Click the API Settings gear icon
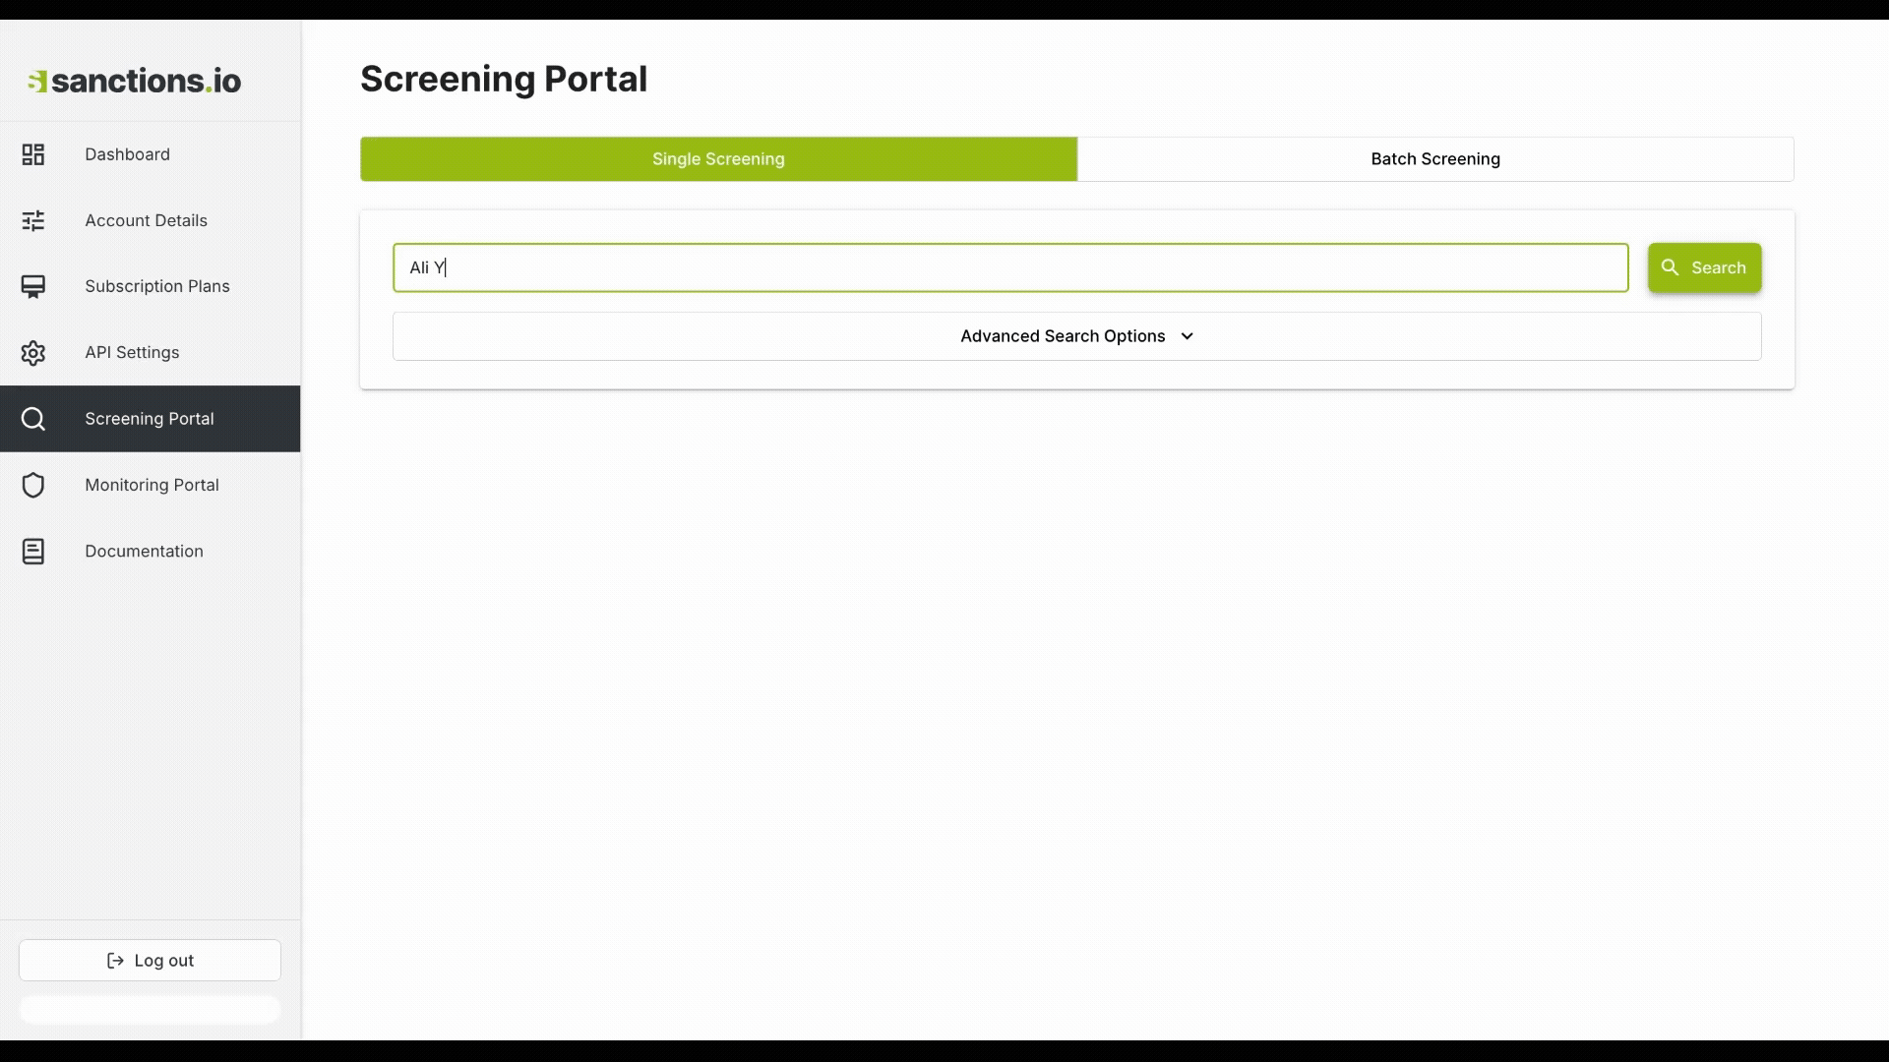The image size is (1889, 1062). (33, 352)
